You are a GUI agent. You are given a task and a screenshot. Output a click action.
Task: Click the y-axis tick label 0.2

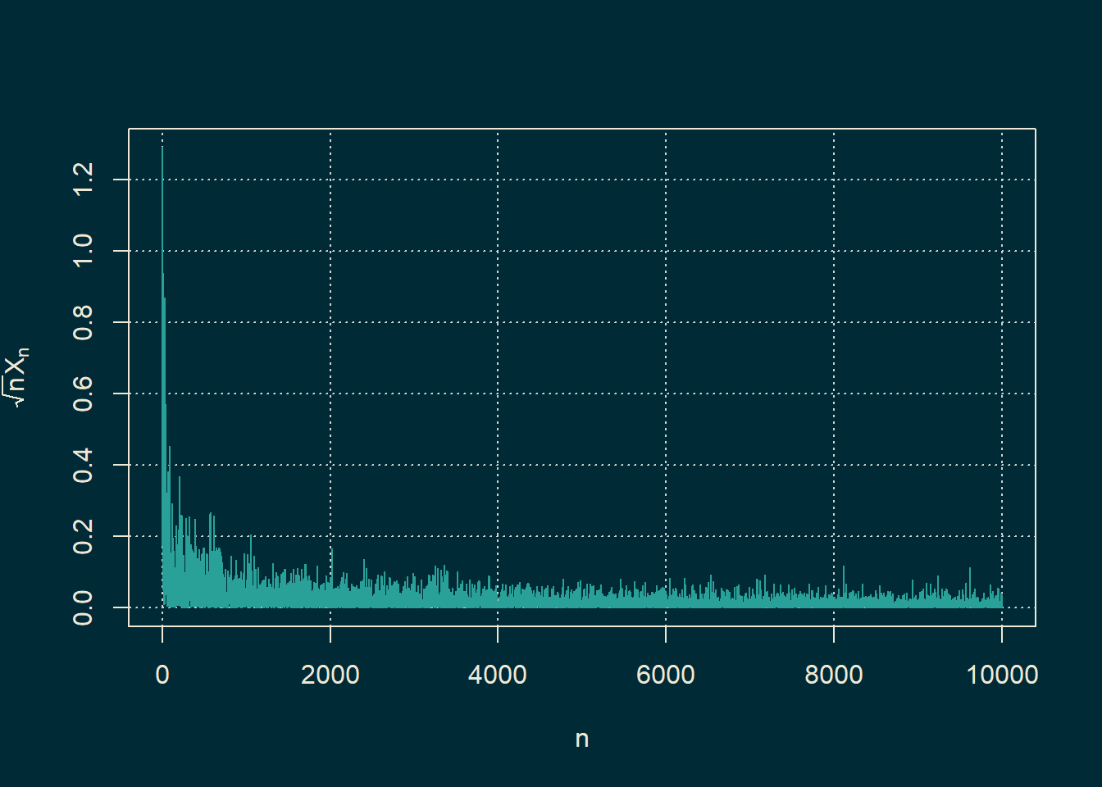tap(83, 536)
